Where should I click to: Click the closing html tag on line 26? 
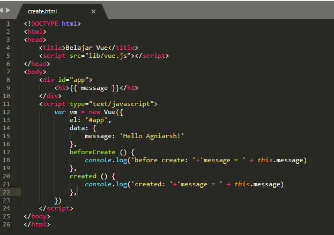coord(37,224)
